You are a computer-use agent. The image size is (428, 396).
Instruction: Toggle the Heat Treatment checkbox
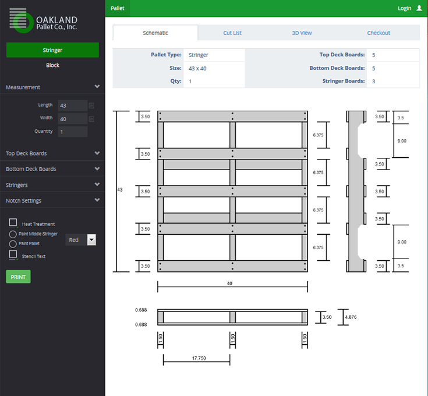[13, 222]
